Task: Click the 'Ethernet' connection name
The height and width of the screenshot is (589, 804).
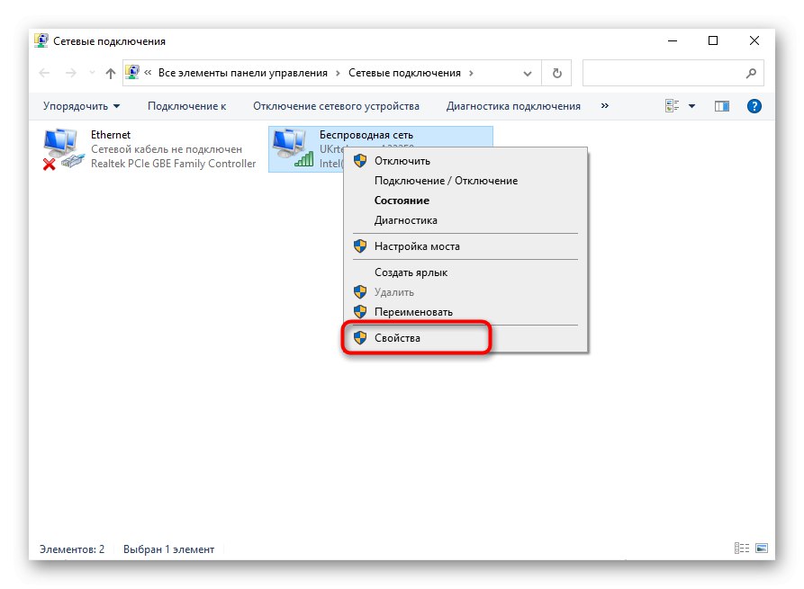Action: (111, 135)
